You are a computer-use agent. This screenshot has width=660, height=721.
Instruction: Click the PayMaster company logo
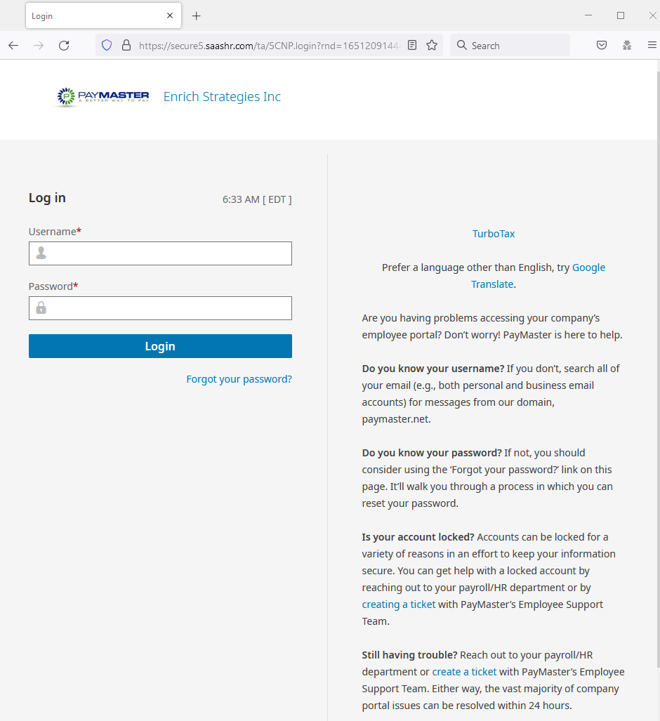(102, 97)
